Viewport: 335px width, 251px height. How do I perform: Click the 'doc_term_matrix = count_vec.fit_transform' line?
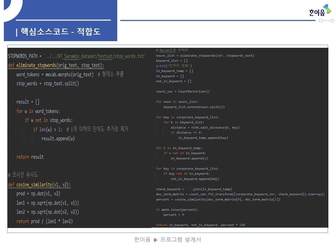coord(240,194)
